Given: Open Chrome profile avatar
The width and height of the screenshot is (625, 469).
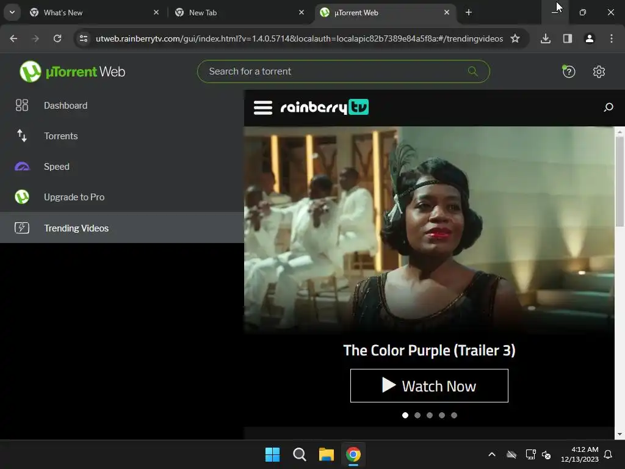Looking at the screenshot, I should click(590, 38).
